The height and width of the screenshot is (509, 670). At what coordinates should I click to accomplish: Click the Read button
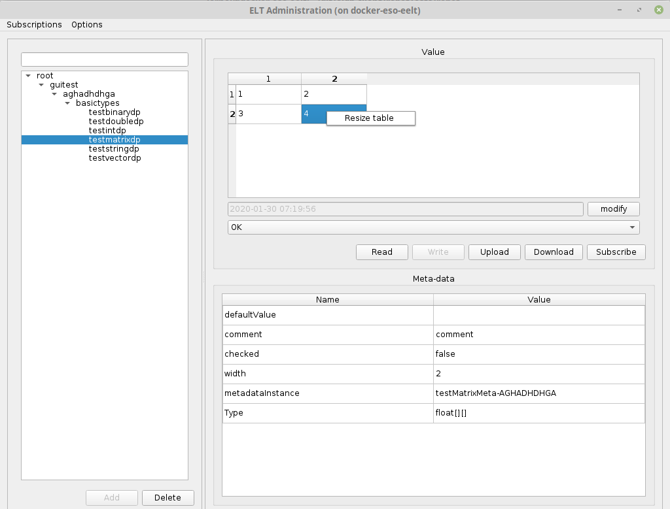click(381, 252)
